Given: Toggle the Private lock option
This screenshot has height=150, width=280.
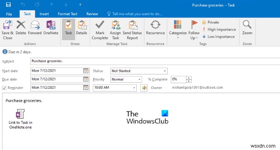Looking at the screenshot, I should (x=210, y=22).
